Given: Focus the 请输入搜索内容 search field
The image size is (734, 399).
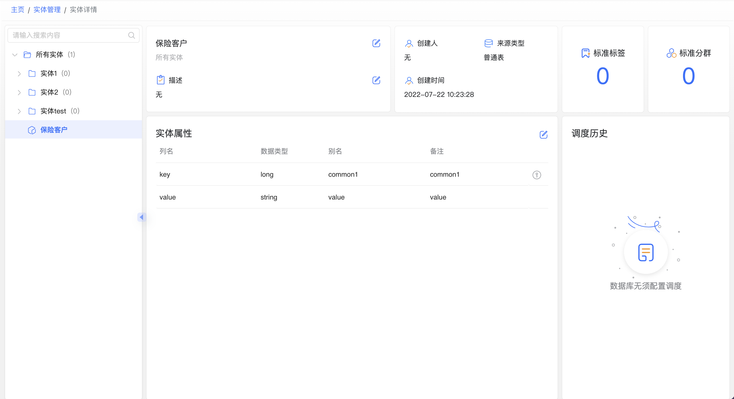Looking at the screenshot, I should [73, 35].
